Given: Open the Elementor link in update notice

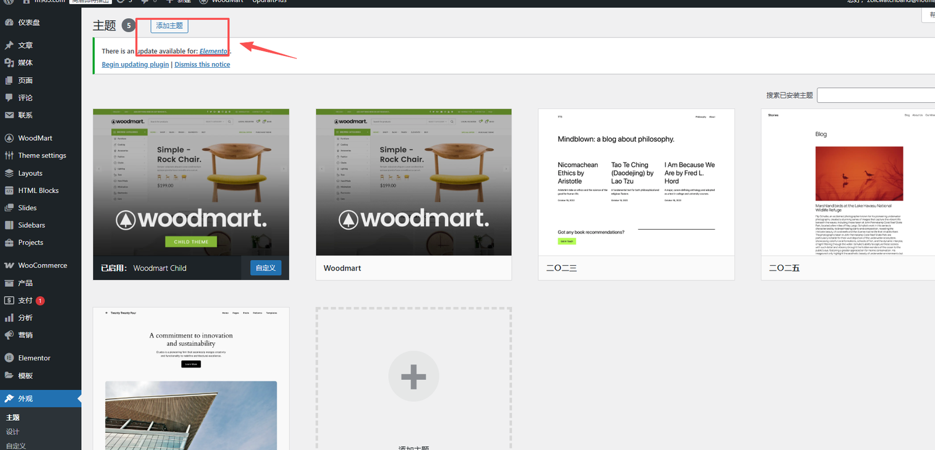Looking at the screenshot, I should (213, 51).
